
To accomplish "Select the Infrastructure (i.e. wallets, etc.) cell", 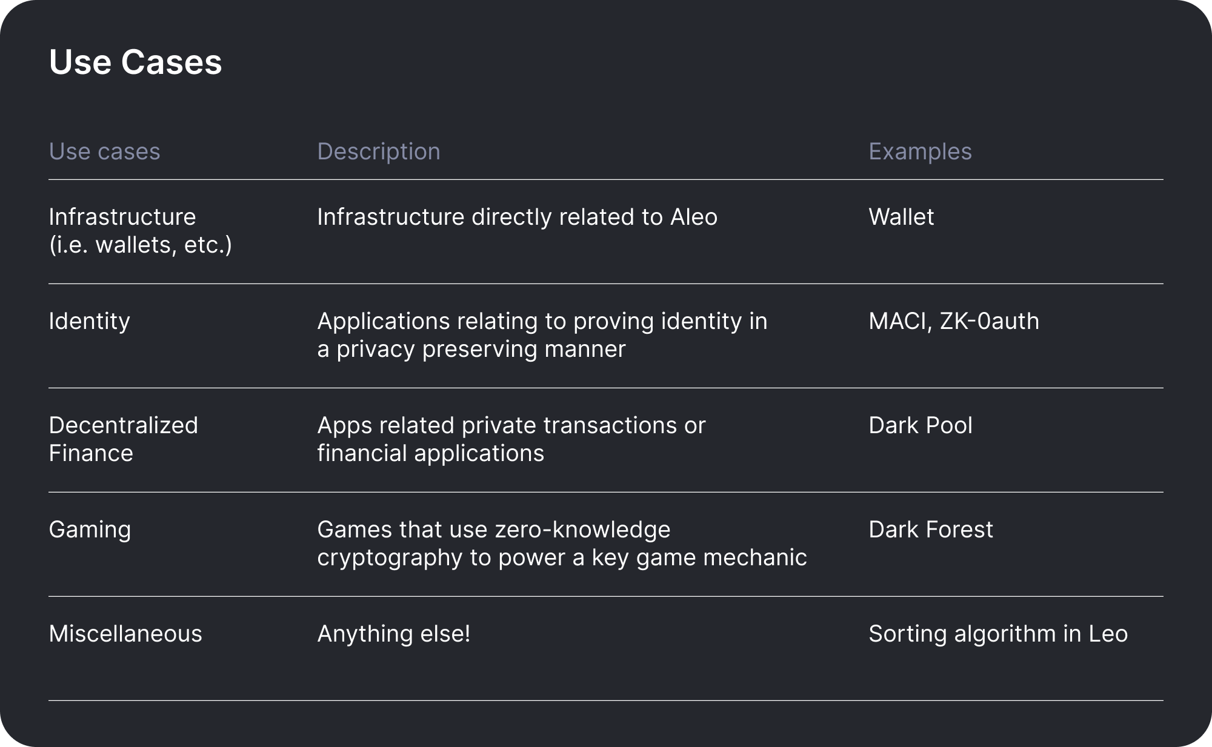I will pyautogui.click(x=140, y=231).
